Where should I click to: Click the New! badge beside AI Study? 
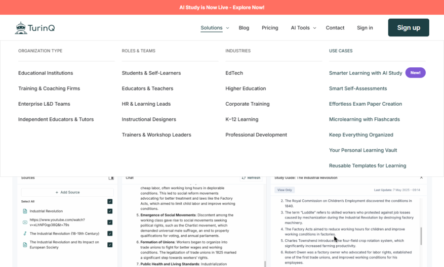click(x=416, y=73)
